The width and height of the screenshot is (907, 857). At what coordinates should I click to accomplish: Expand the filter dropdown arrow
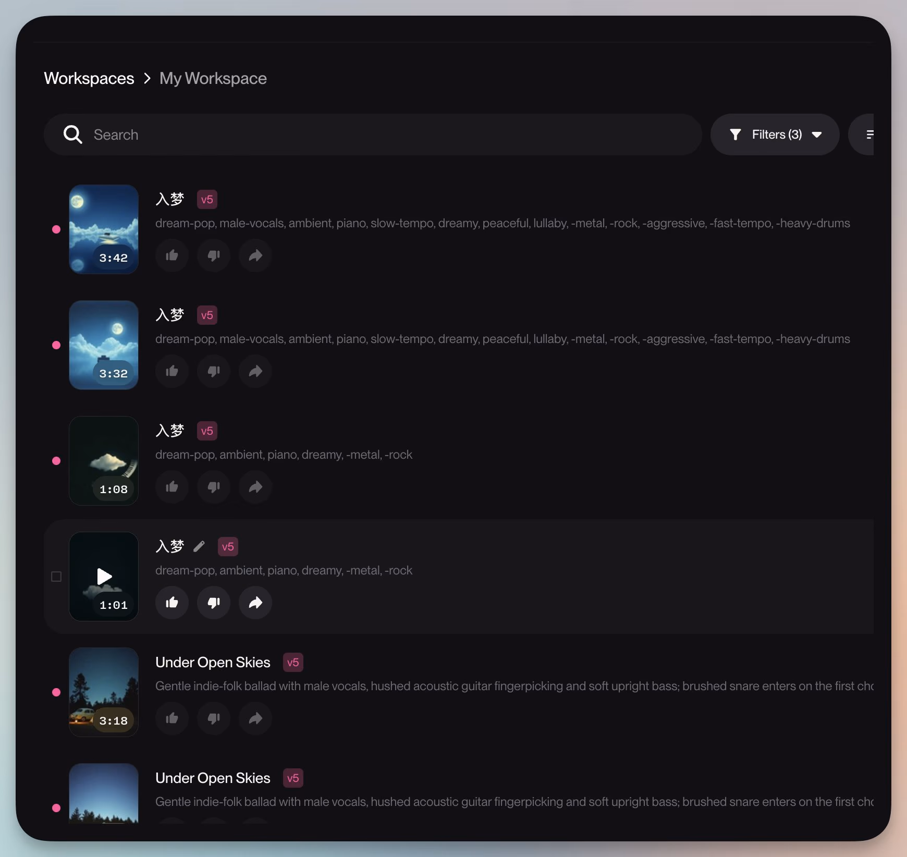(x=817, y=134)
